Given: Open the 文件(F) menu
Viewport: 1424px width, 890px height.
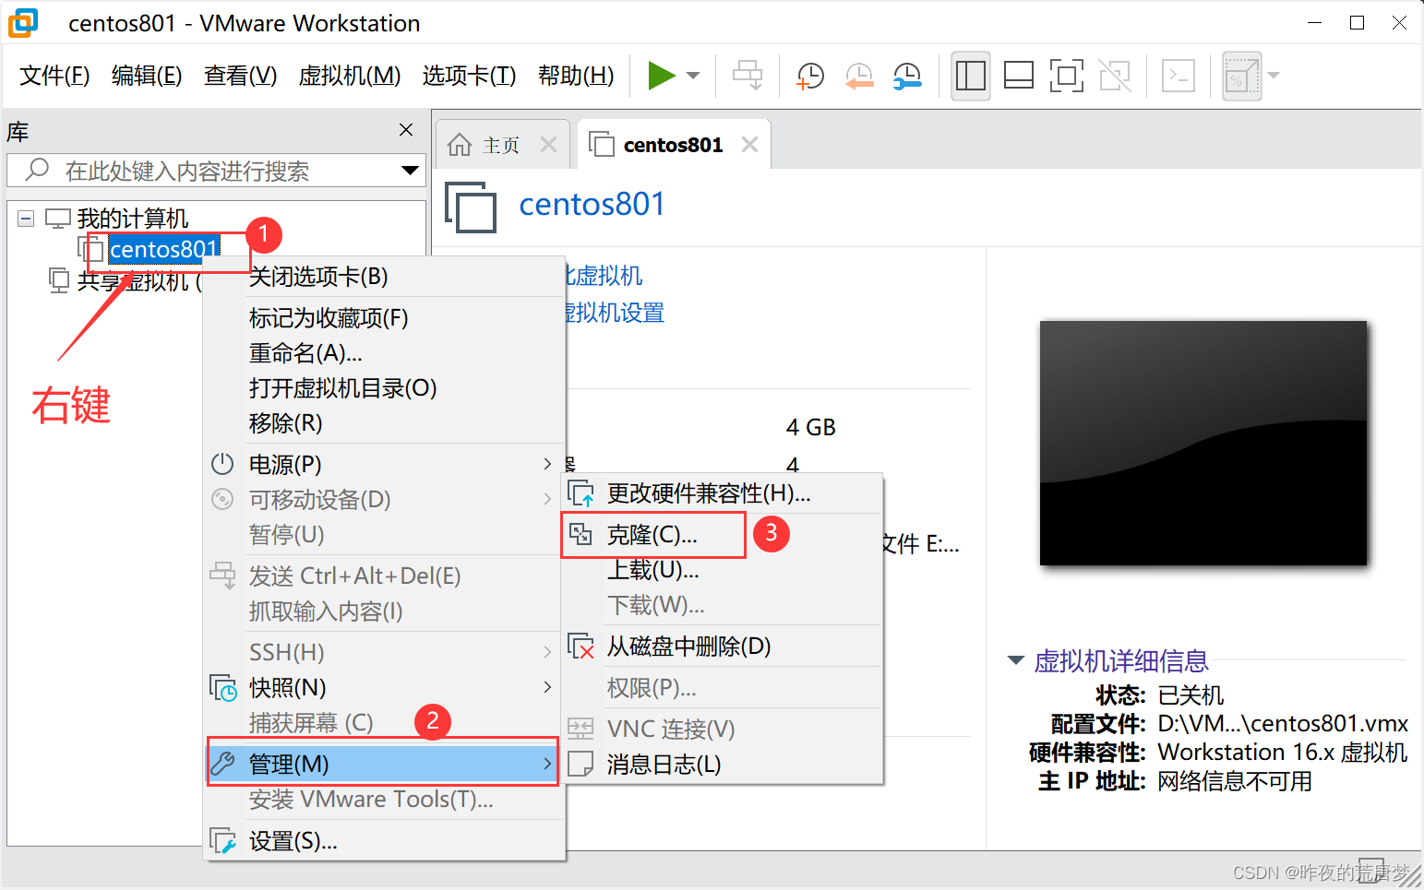Looking at the screenshot, I should coord(54,76).
